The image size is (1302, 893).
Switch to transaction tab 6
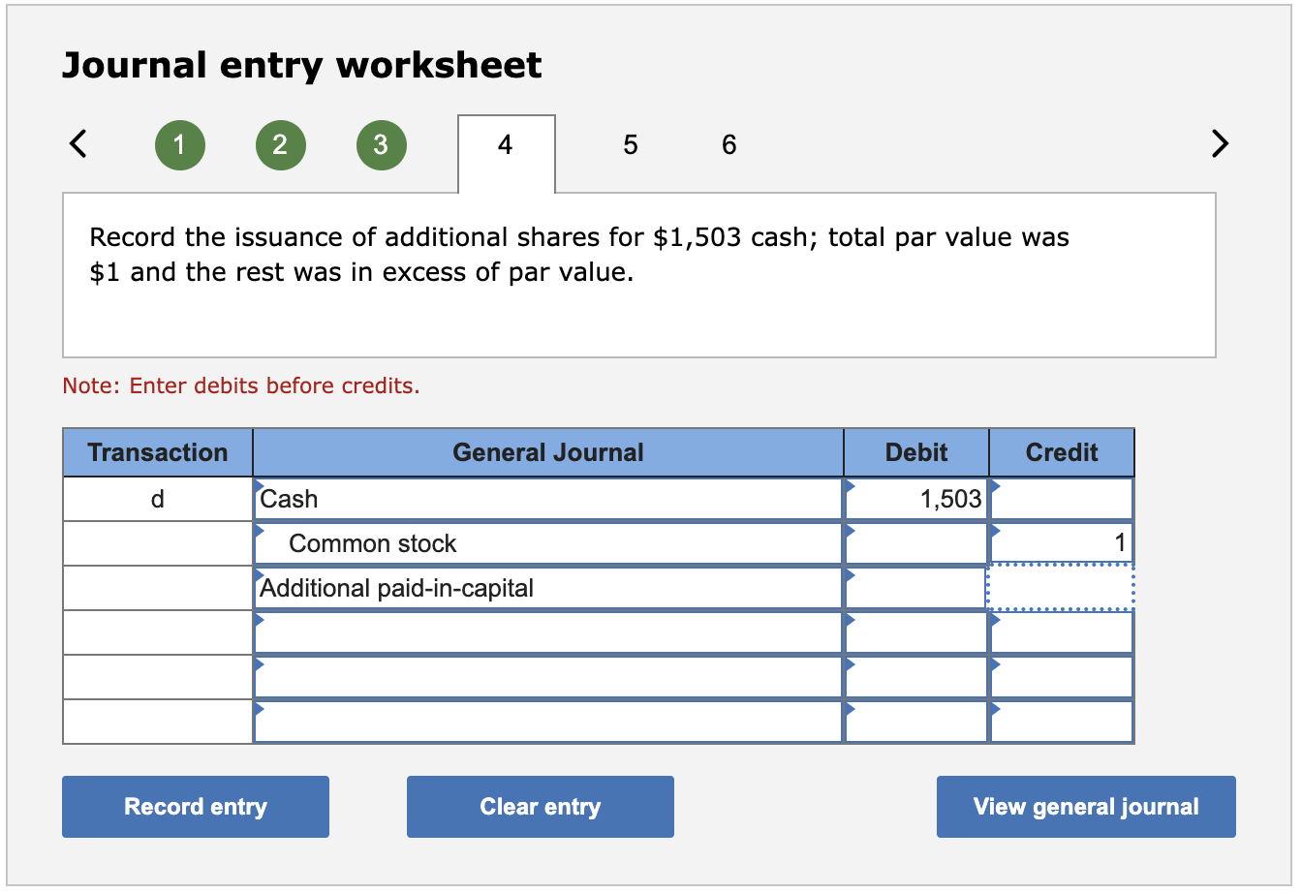tap(728, 144)
